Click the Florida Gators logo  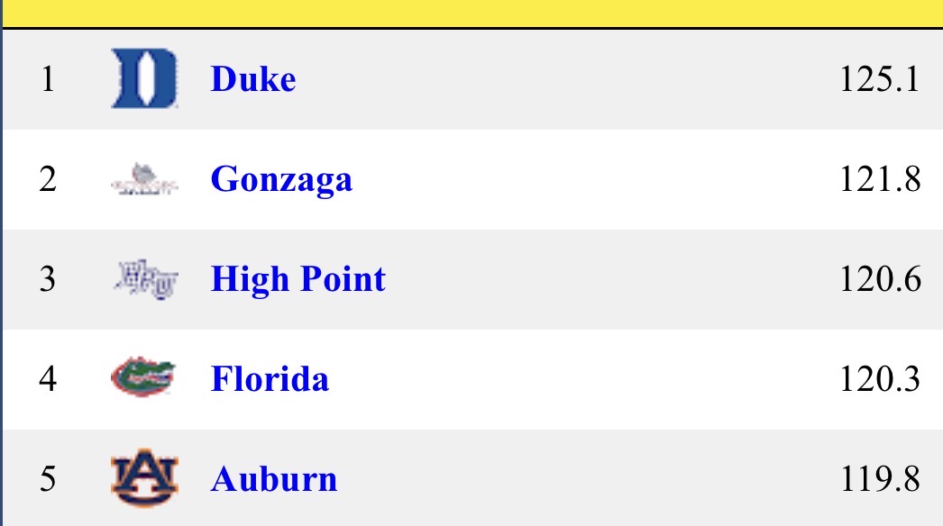click(x=144, y=378)
